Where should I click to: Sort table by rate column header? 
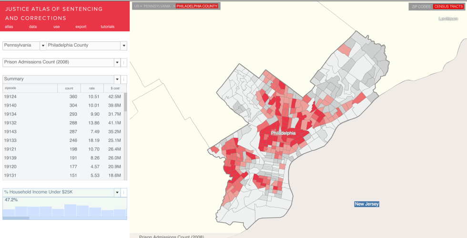click(x=92, y=89)
